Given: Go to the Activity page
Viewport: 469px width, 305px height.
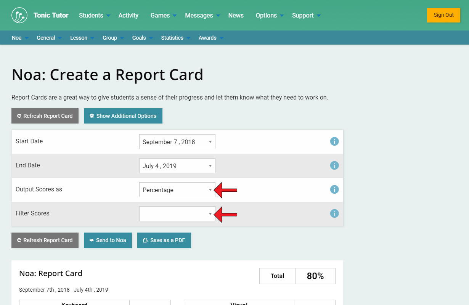Looking at the screenshot, I should [x=128, y=15].
